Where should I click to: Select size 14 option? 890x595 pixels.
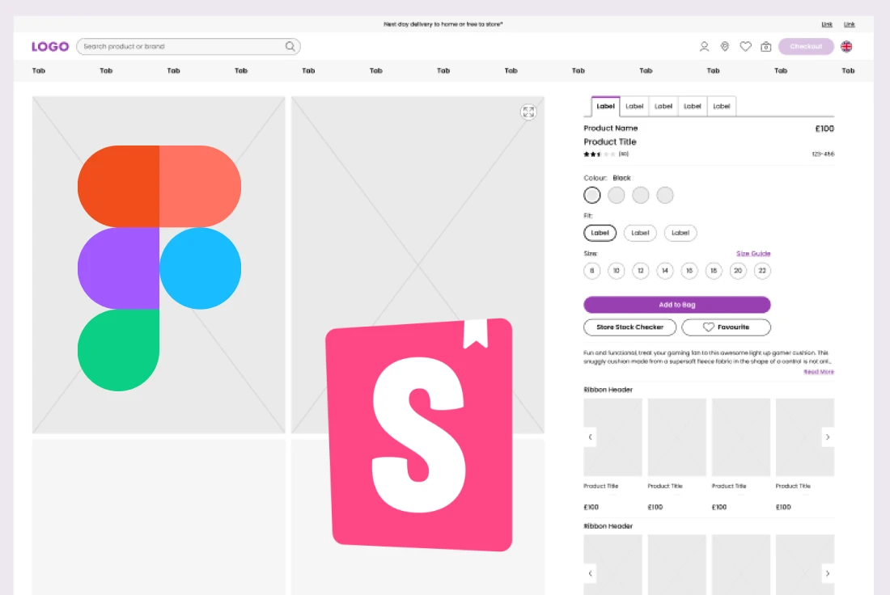(665, 272)
